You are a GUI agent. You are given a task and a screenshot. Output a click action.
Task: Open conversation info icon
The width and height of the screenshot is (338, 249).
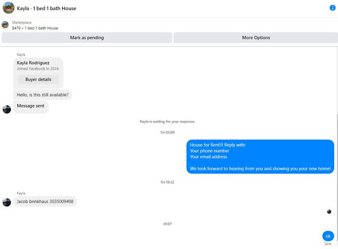333,8
